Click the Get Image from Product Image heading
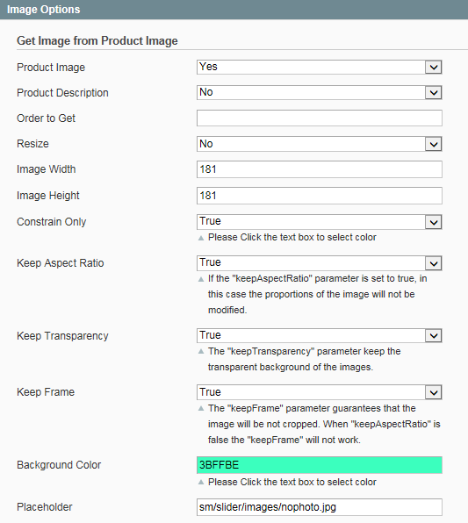 (97, 40)
